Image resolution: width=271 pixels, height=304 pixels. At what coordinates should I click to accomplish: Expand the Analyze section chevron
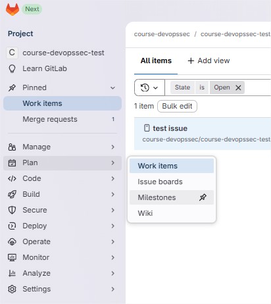112,273
